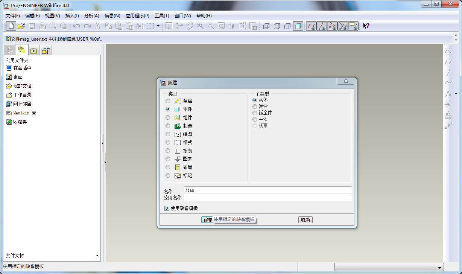Toggle datum points display icon
This screenshot has width=462, height=274.
(x=332, y=26)
